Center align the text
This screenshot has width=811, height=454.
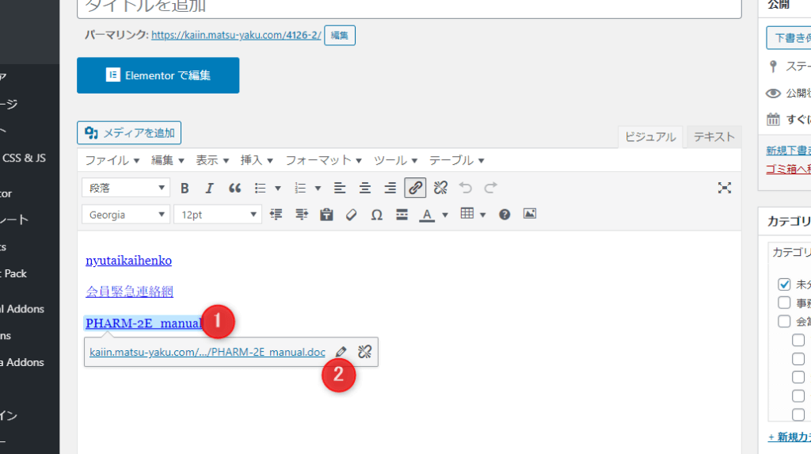[364, 188]
